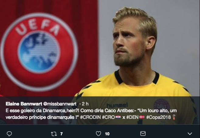Open the #CRODIN hashtag
The width and height of the screenshot is (200, 138).
pos(91,117)
